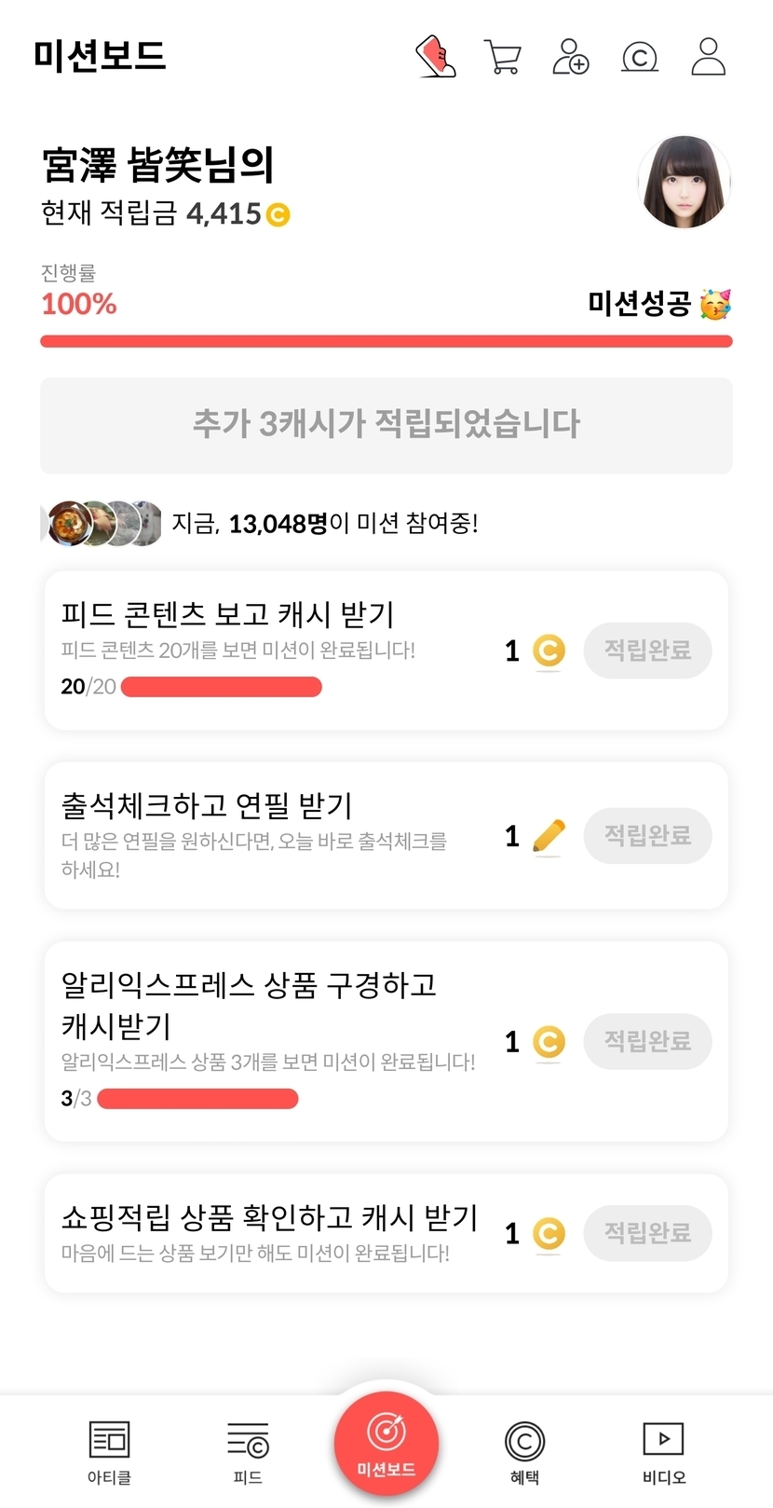The height and width of the screenshot is (1508, 773).
Task: Tap the gold coin beside current balance
Action: click(278, 215)
